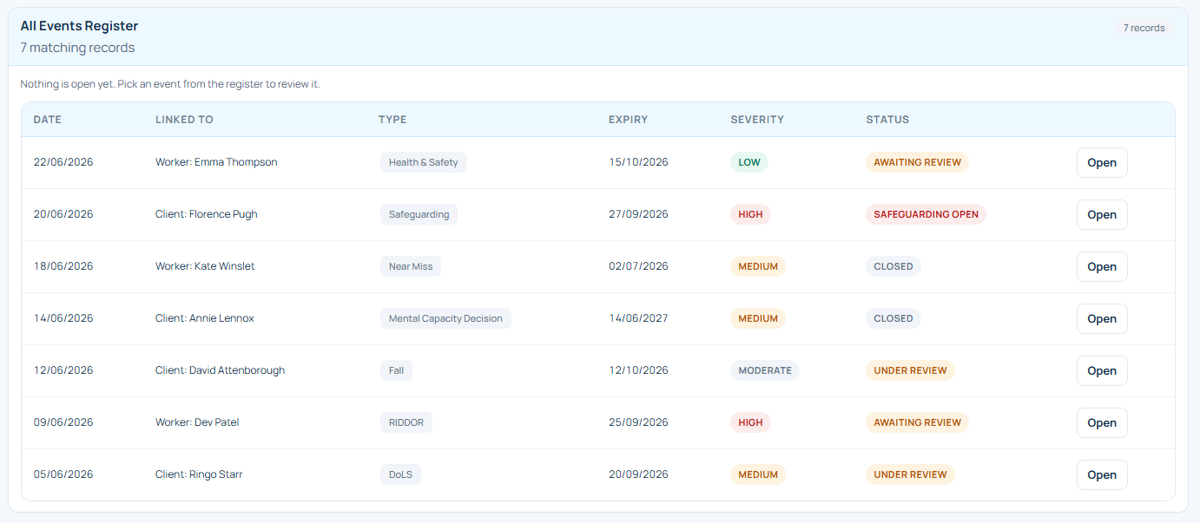Open the David Attenborough fall event
Image resolution: width=1200 pixels, height=523 pixels.
[1102, 370]
